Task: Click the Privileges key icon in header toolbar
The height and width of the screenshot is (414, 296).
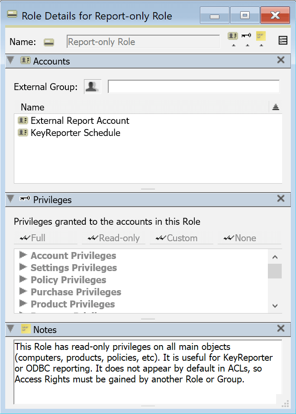Action: coord(247,36)
